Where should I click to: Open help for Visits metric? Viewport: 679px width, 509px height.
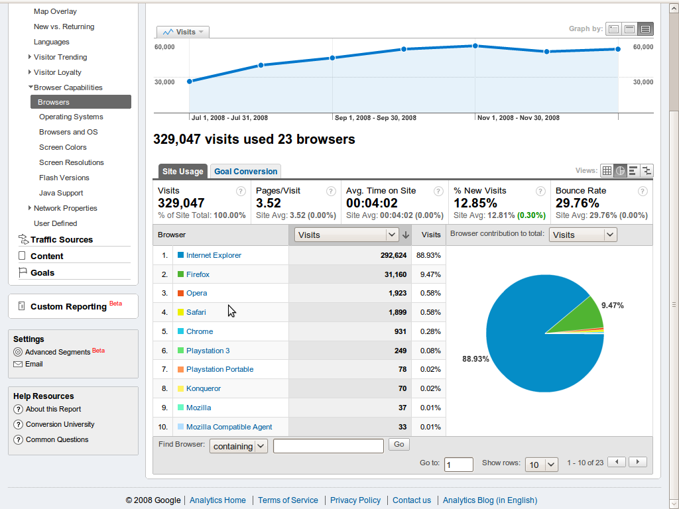tap(241, 192)
